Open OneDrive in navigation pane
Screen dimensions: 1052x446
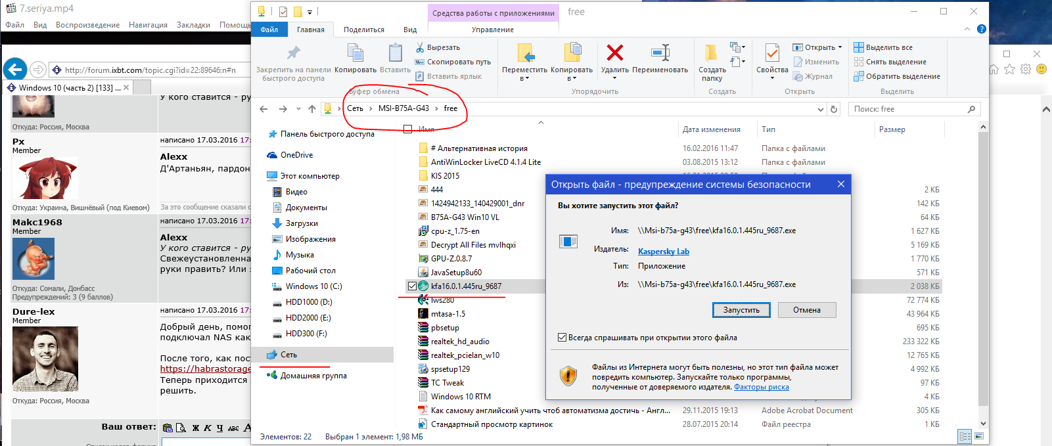[x=296, y=155]
